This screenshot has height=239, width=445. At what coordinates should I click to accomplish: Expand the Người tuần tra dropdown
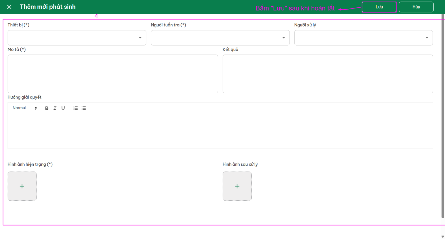click(220, 38)
